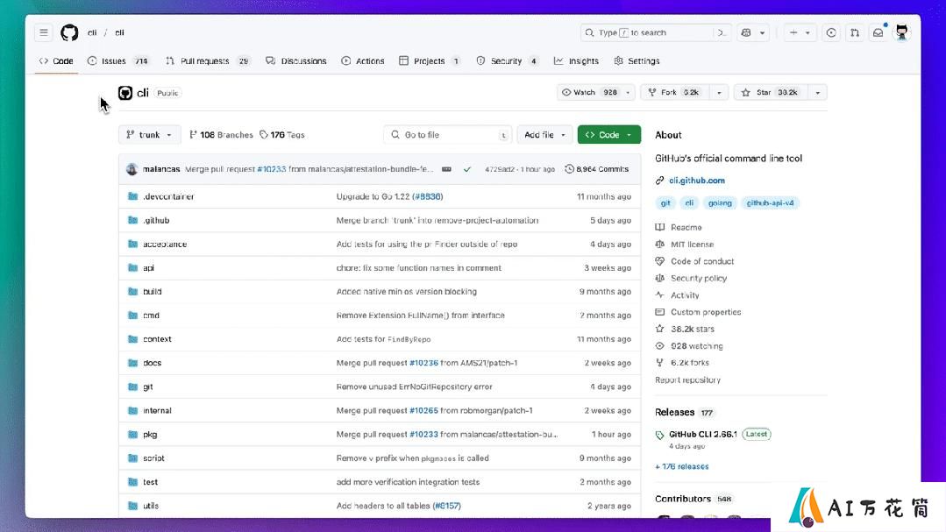Expand the Watch notifications dropdown arrow
Image resolution: width=946 pixels, height=532 pixels.
[x=628, y=92]
